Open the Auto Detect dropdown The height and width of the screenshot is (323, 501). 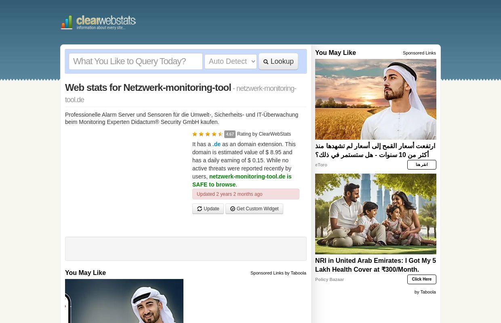point(231,61)
